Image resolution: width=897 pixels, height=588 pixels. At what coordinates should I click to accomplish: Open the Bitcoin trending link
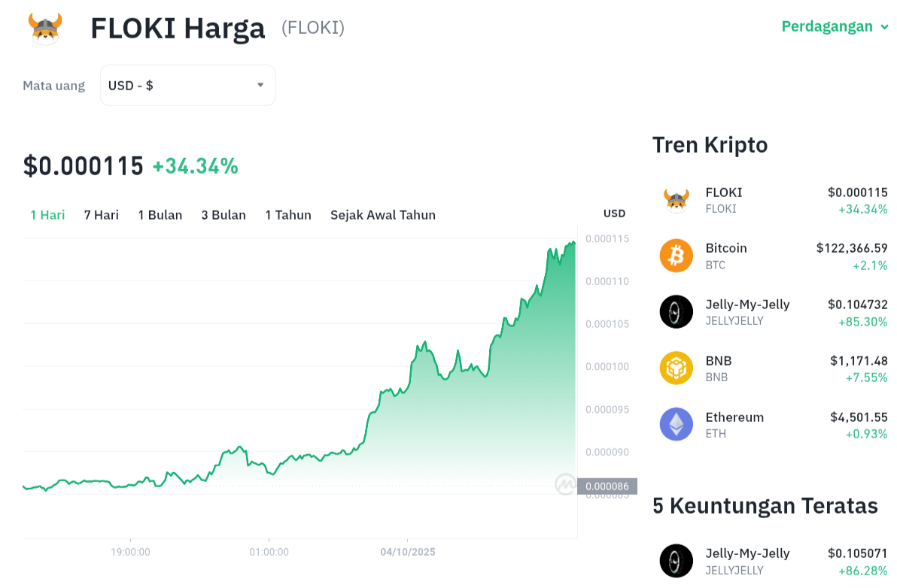coord(726,248)
